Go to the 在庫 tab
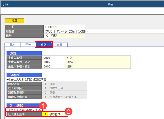Viewport: 164px width, 119px height. (x=60, y=45)
